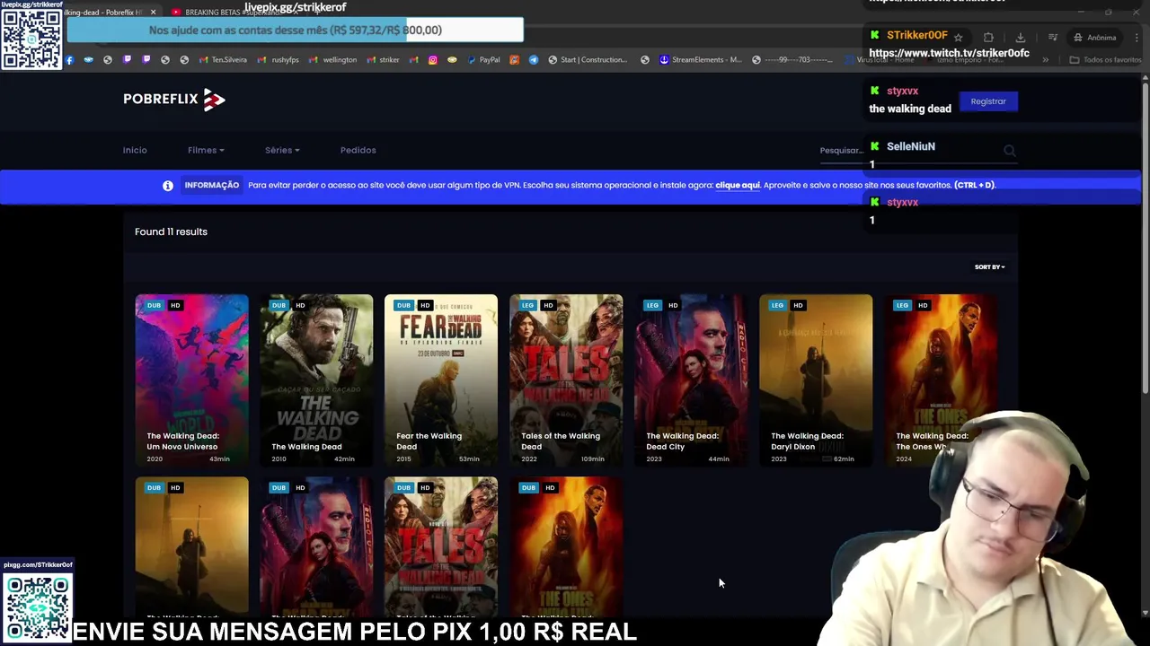Open the Start | Construction bookmark

point(588,60)
